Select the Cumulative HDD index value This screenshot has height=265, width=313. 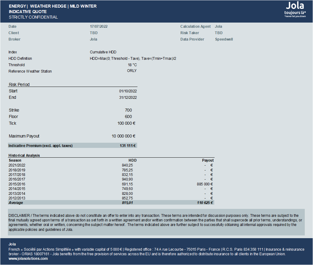click(x=103, y=52)
